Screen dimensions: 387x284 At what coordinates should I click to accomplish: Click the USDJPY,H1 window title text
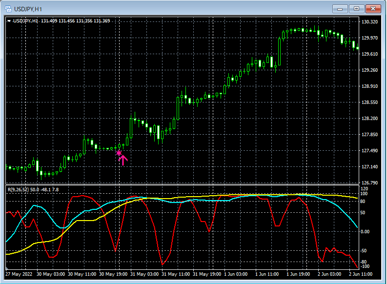pos(28,9)
